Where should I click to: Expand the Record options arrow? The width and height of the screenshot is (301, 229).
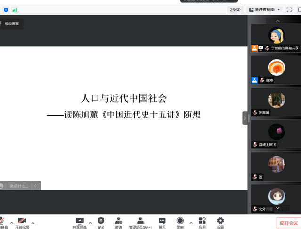coord(191,223)
